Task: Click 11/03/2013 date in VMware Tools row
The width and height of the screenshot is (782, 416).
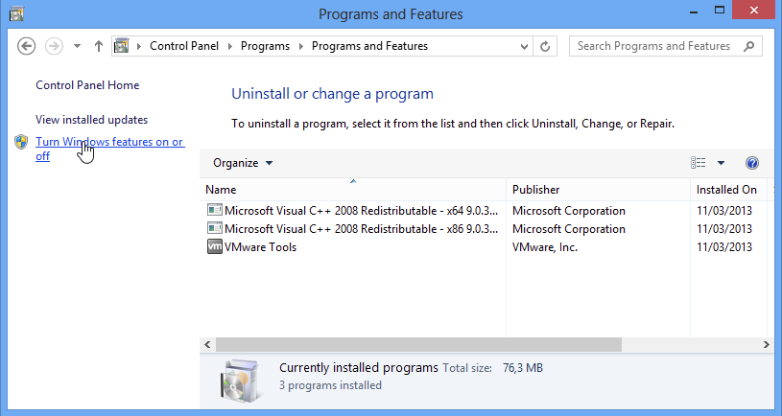Action: pyautogui.click(x=724, y=247)
